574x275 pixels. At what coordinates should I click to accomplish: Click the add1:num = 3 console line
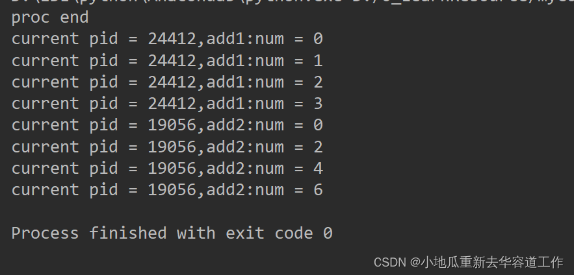pos(167,103)
